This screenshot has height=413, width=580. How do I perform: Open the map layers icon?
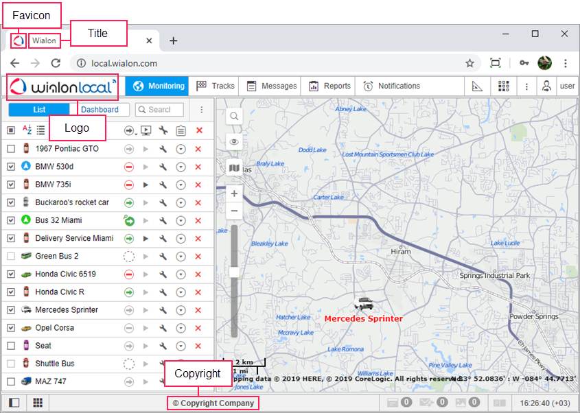pos(235,167)
